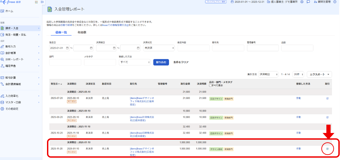Open 入力効率化 in the sidebar
This screenshot has width=340, height=160.
tap(21, 96)
